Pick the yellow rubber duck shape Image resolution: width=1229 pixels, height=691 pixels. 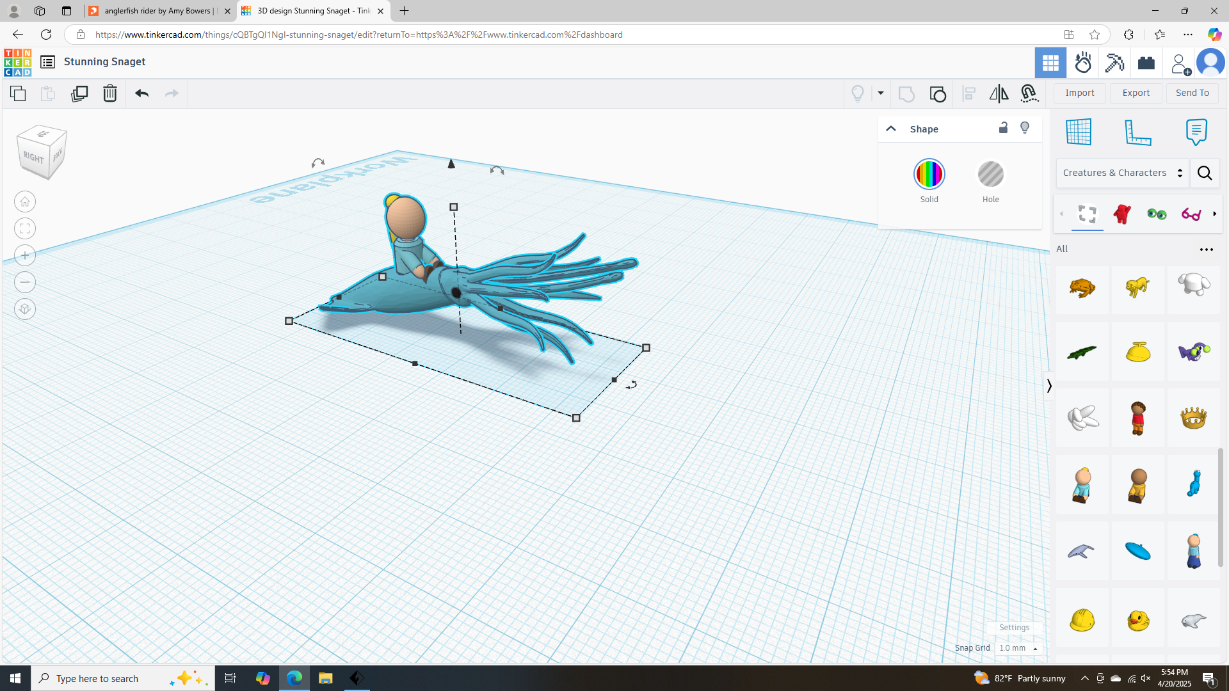1138,620
